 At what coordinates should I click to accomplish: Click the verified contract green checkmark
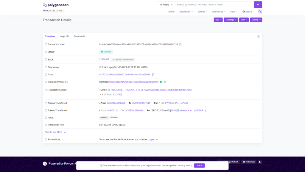161,82
